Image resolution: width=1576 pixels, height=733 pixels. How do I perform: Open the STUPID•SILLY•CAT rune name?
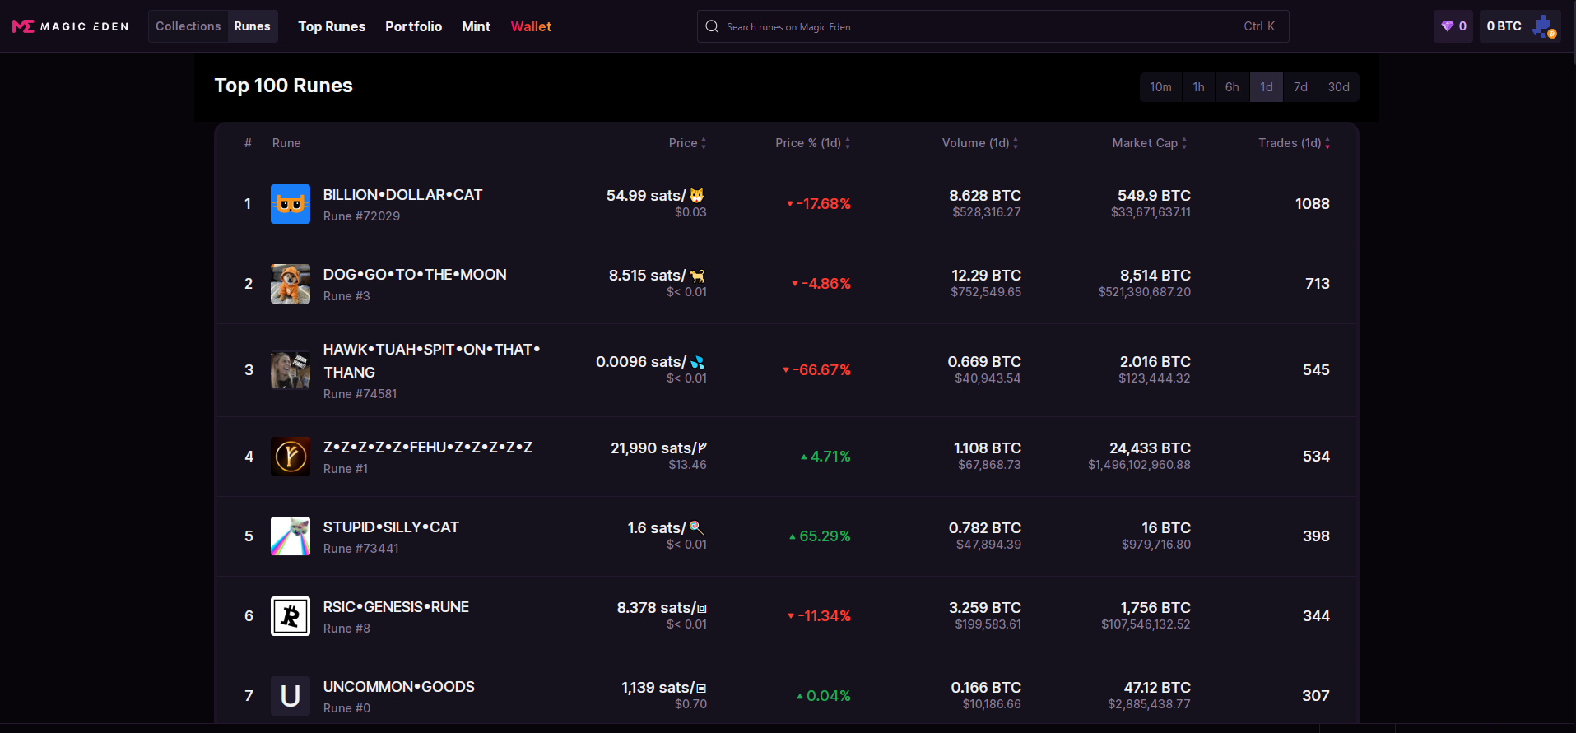[391, 527]
